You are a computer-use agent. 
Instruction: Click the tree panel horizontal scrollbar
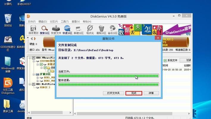tap(47, 112)
